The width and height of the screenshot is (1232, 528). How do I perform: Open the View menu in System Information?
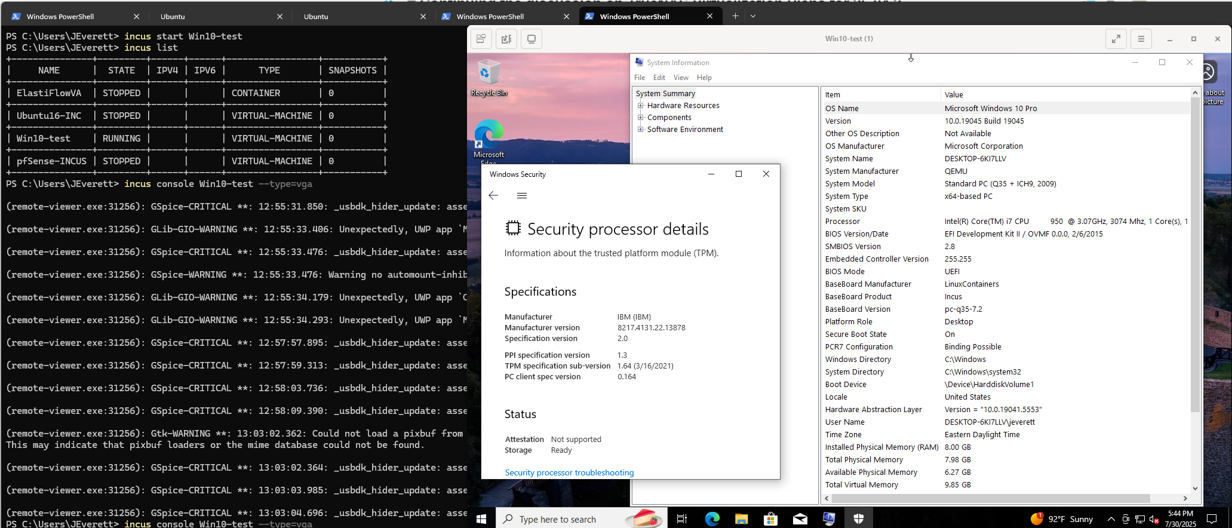click(x=680, y=78)
